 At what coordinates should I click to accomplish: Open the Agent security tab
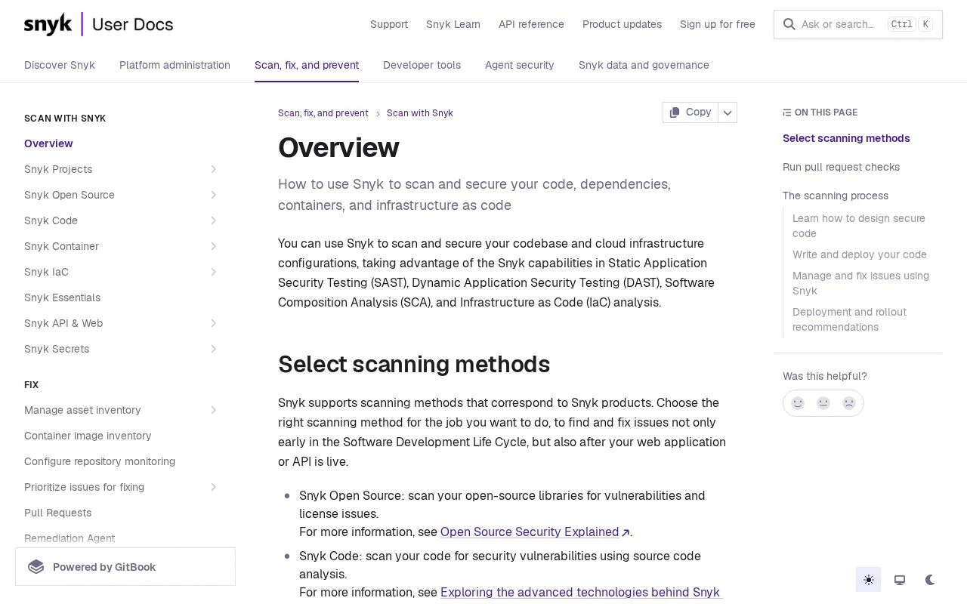(520, 65)
